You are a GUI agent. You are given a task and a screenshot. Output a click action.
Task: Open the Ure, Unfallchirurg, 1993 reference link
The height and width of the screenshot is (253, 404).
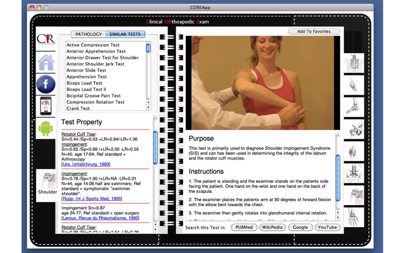86,164
